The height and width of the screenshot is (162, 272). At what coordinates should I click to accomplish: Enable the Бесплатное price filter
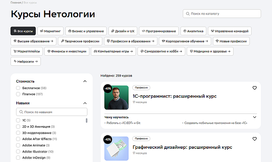point(18,88)
